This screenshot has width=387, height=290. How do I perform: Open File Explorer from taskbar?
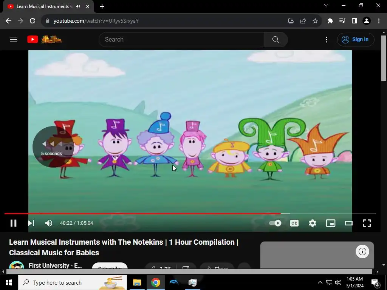(137, 282)
